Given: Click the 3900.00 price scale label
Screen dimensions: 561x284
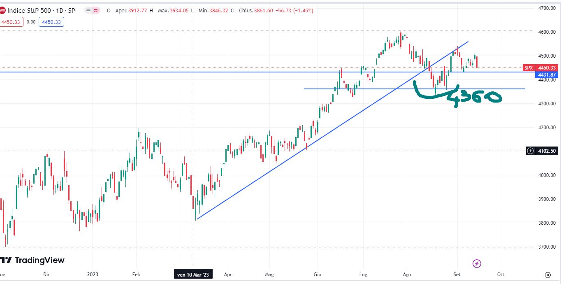Looking at the screenshot, I should [547, 199].
